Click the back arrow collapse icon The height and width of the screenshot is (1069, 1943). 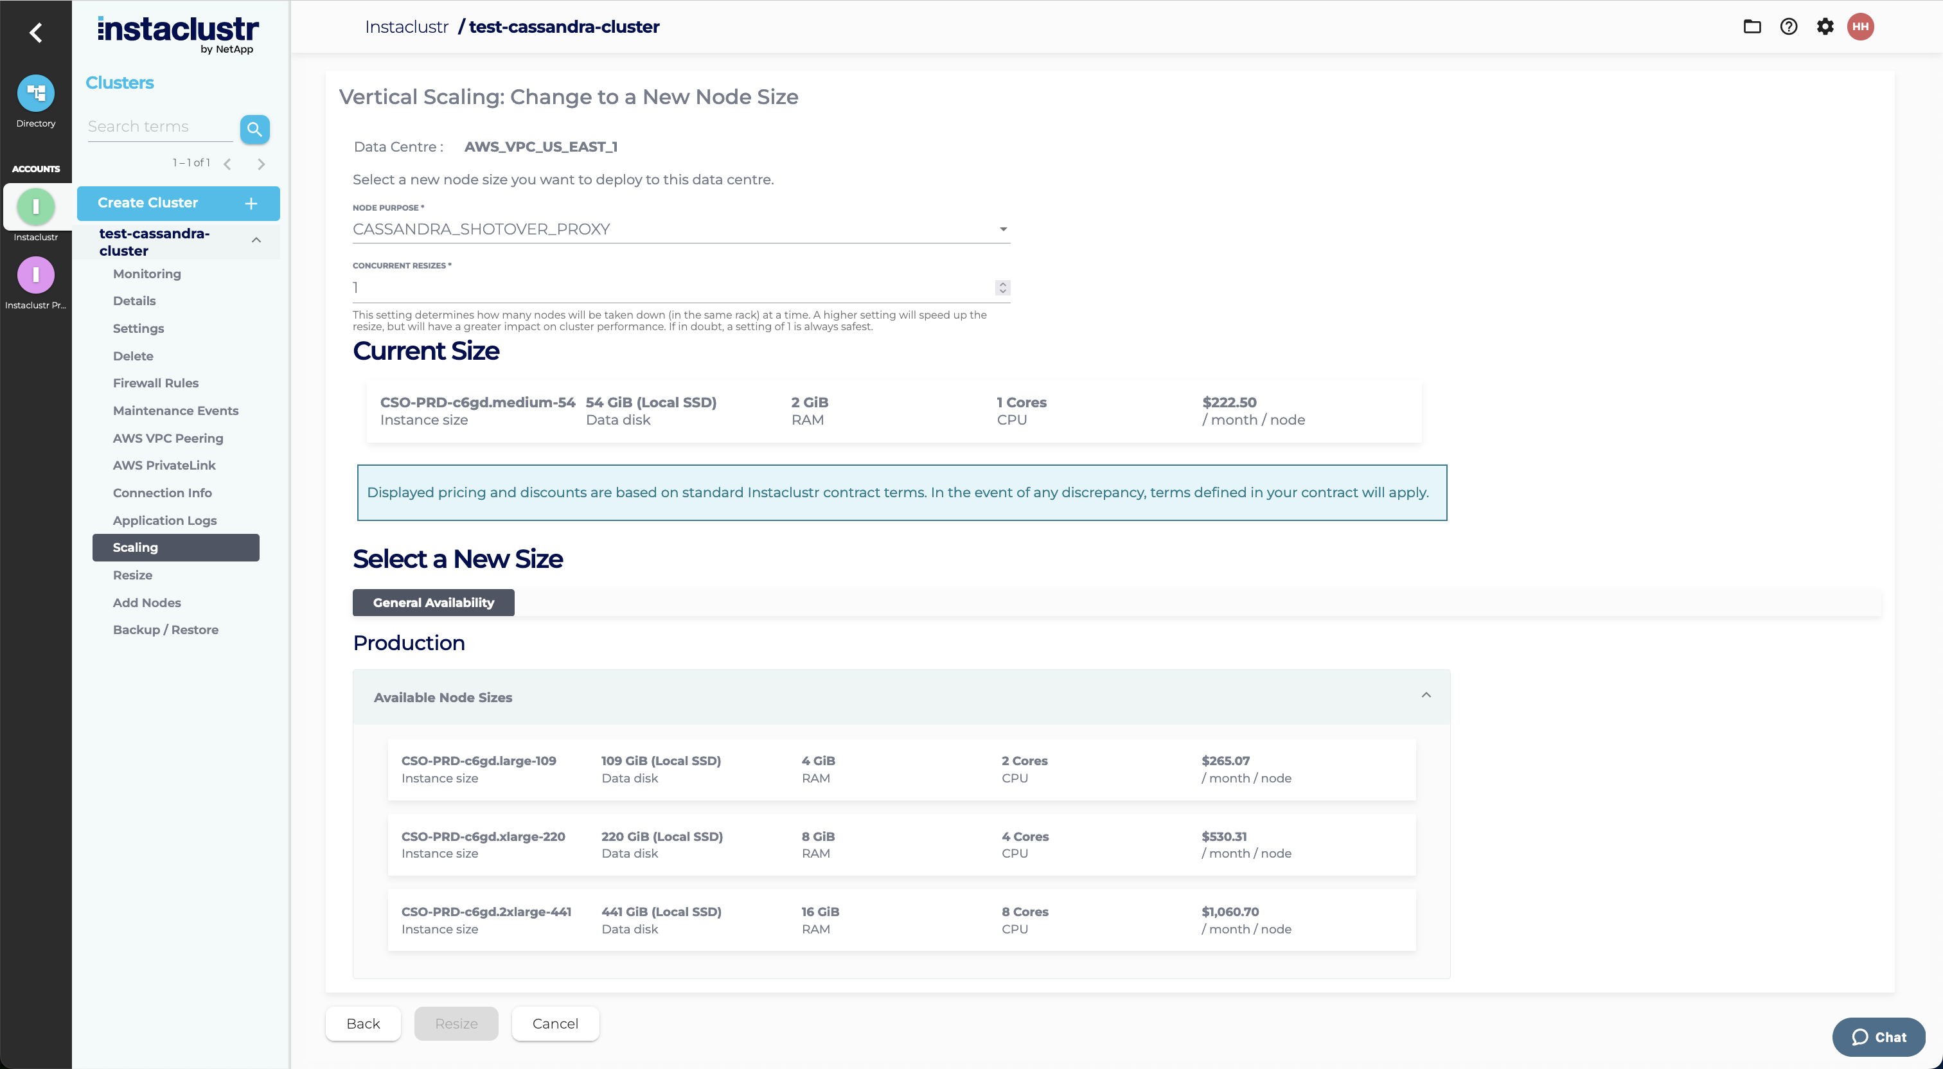35,32
